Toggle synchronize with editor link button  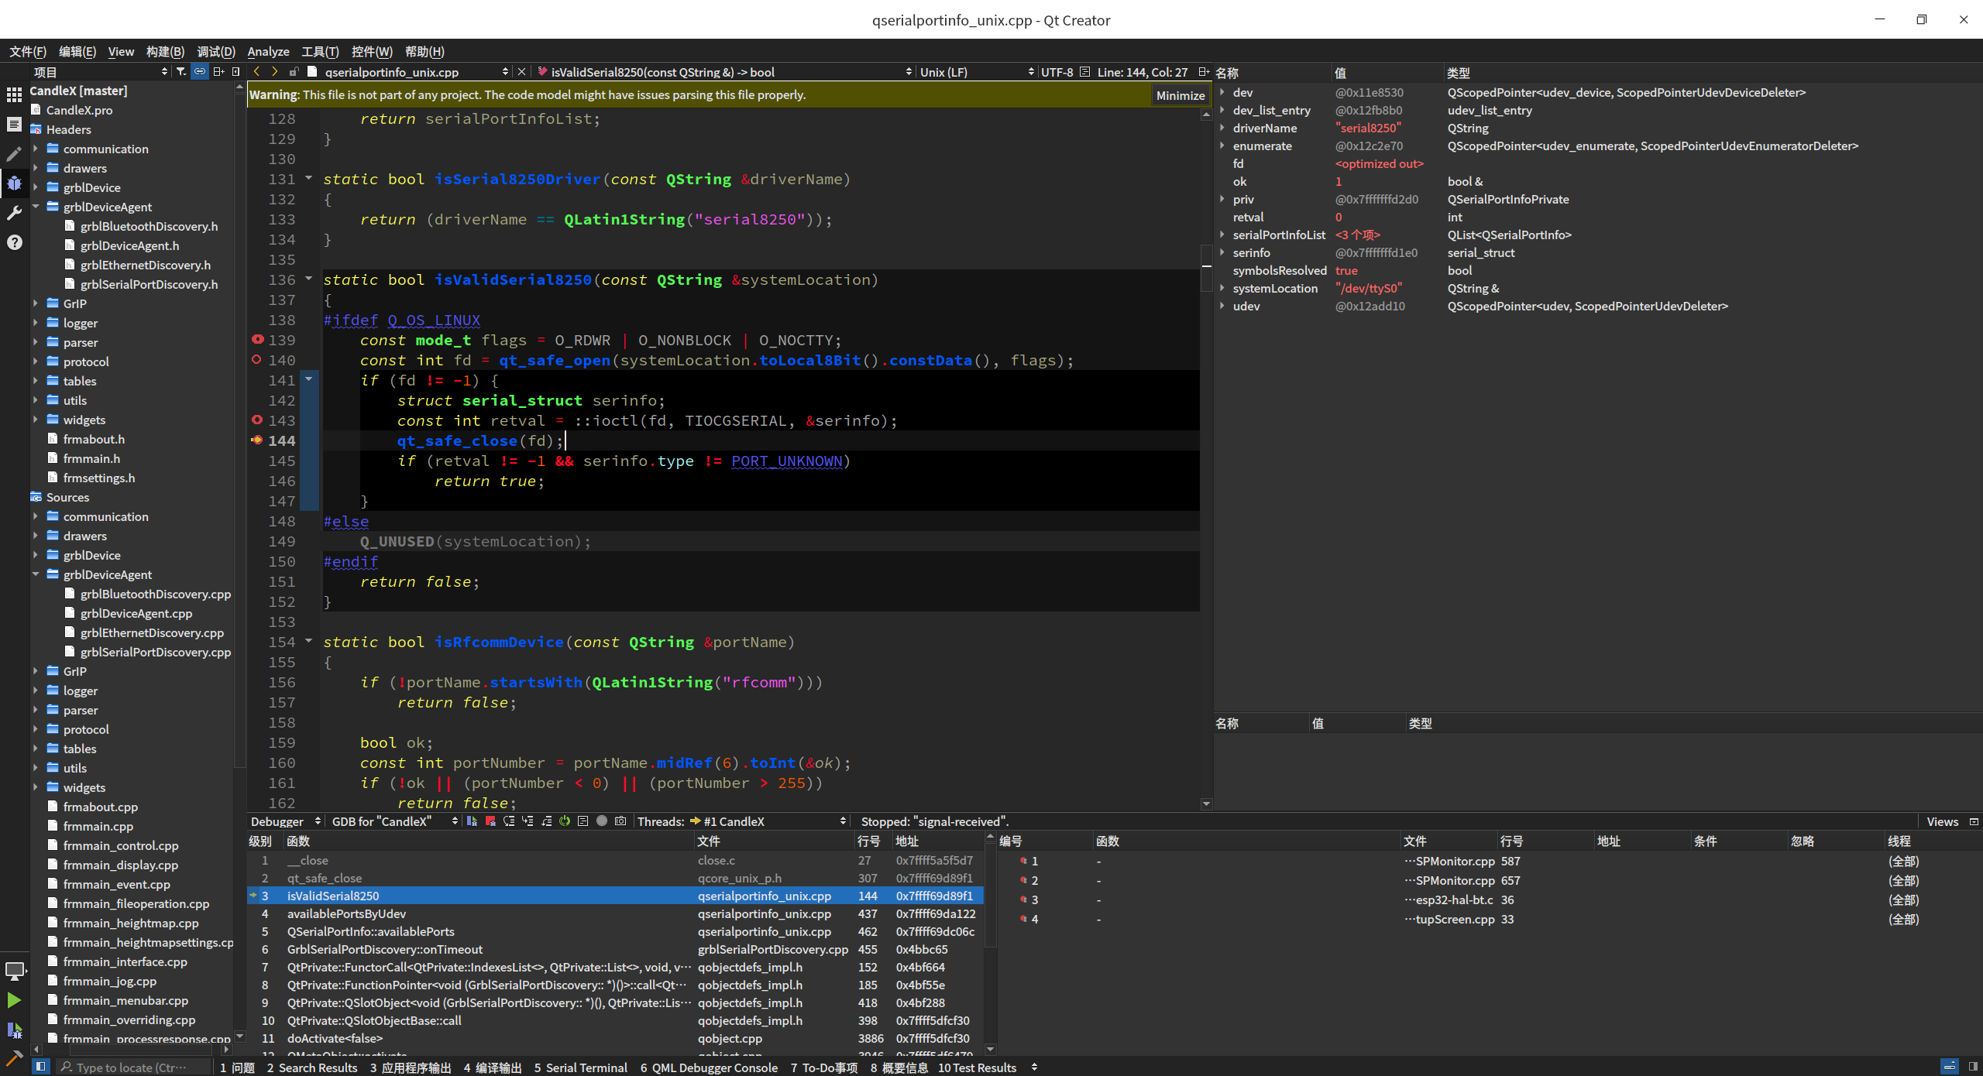click(x=200, y=72)
